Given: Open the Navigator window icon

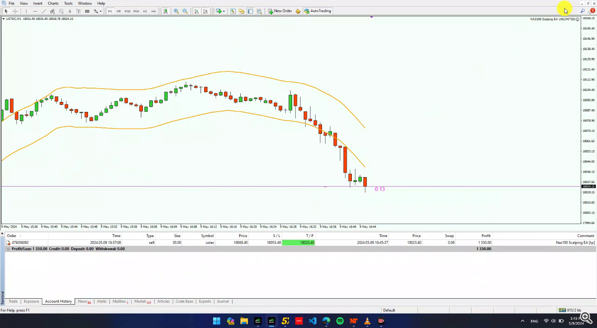Looking at the screenshot, I should click(x=242, y=11).
